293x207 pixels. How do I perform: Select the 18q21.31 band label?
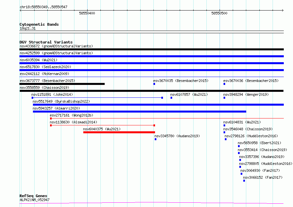[x=28, y=29]
